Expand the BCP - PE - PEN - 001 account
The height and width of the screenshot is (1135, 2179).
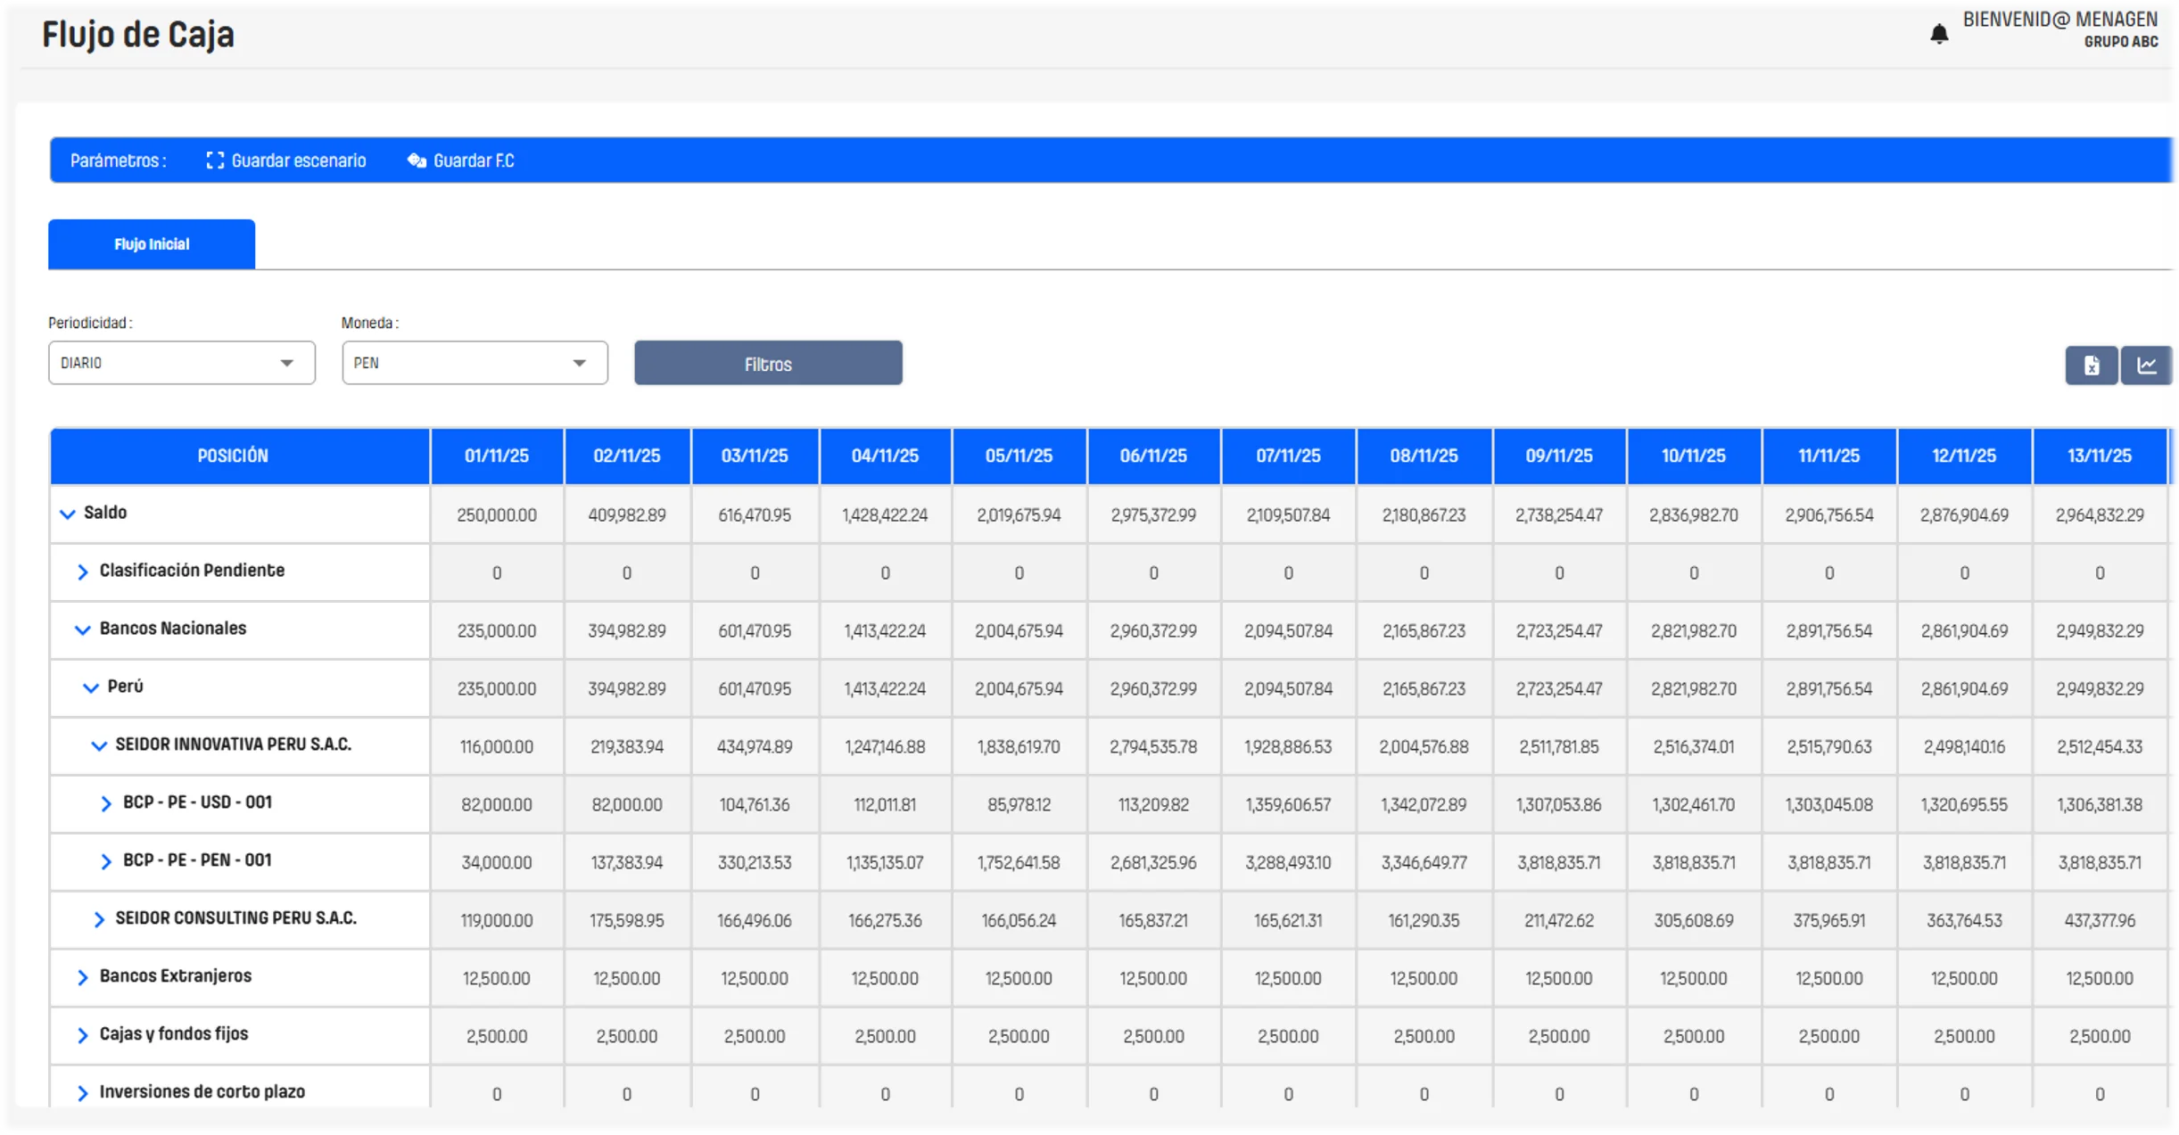point(105,861)
